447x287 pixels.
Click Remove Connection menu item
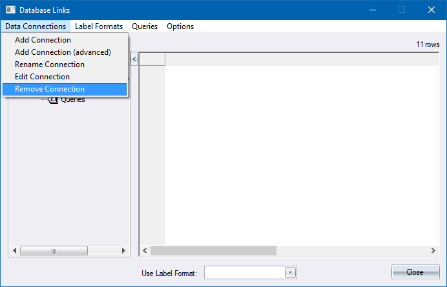[x=50, y=89]
